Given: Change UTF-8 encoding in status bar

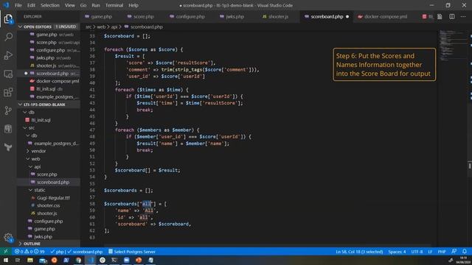Looking at the screenshot, I should coord(417,252).
